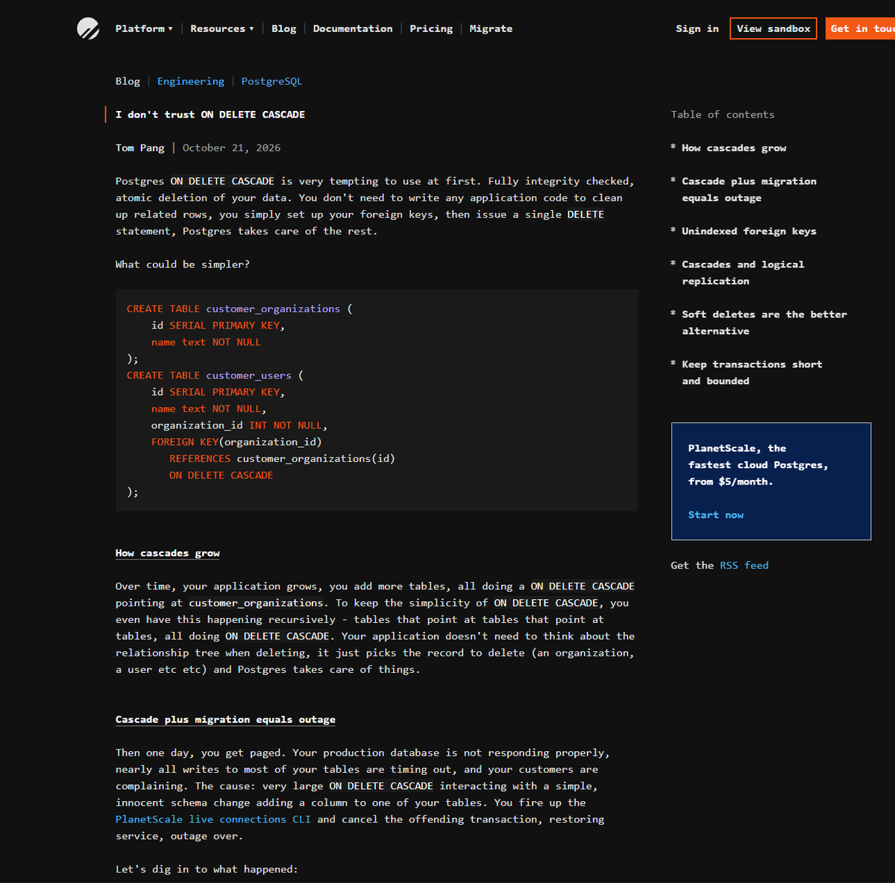Open the Blog nav item
Image resolution: width=895 pixels, height=883 pixels.
pyautogui.click(x=283, y=28)
